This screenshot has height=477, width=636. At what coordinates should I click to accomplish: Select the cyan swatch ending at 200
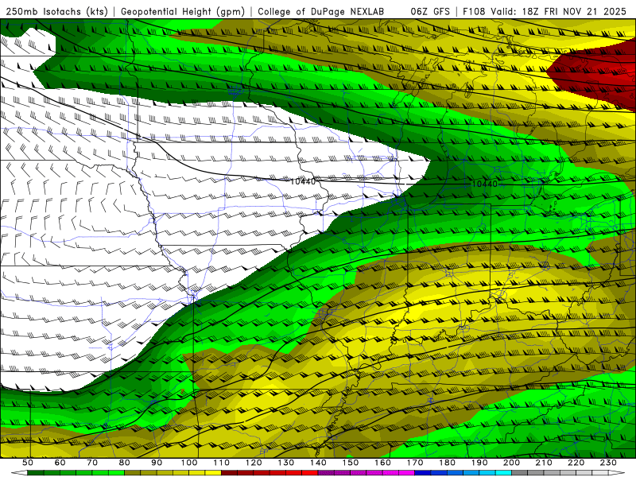click(x=503, y=472)
